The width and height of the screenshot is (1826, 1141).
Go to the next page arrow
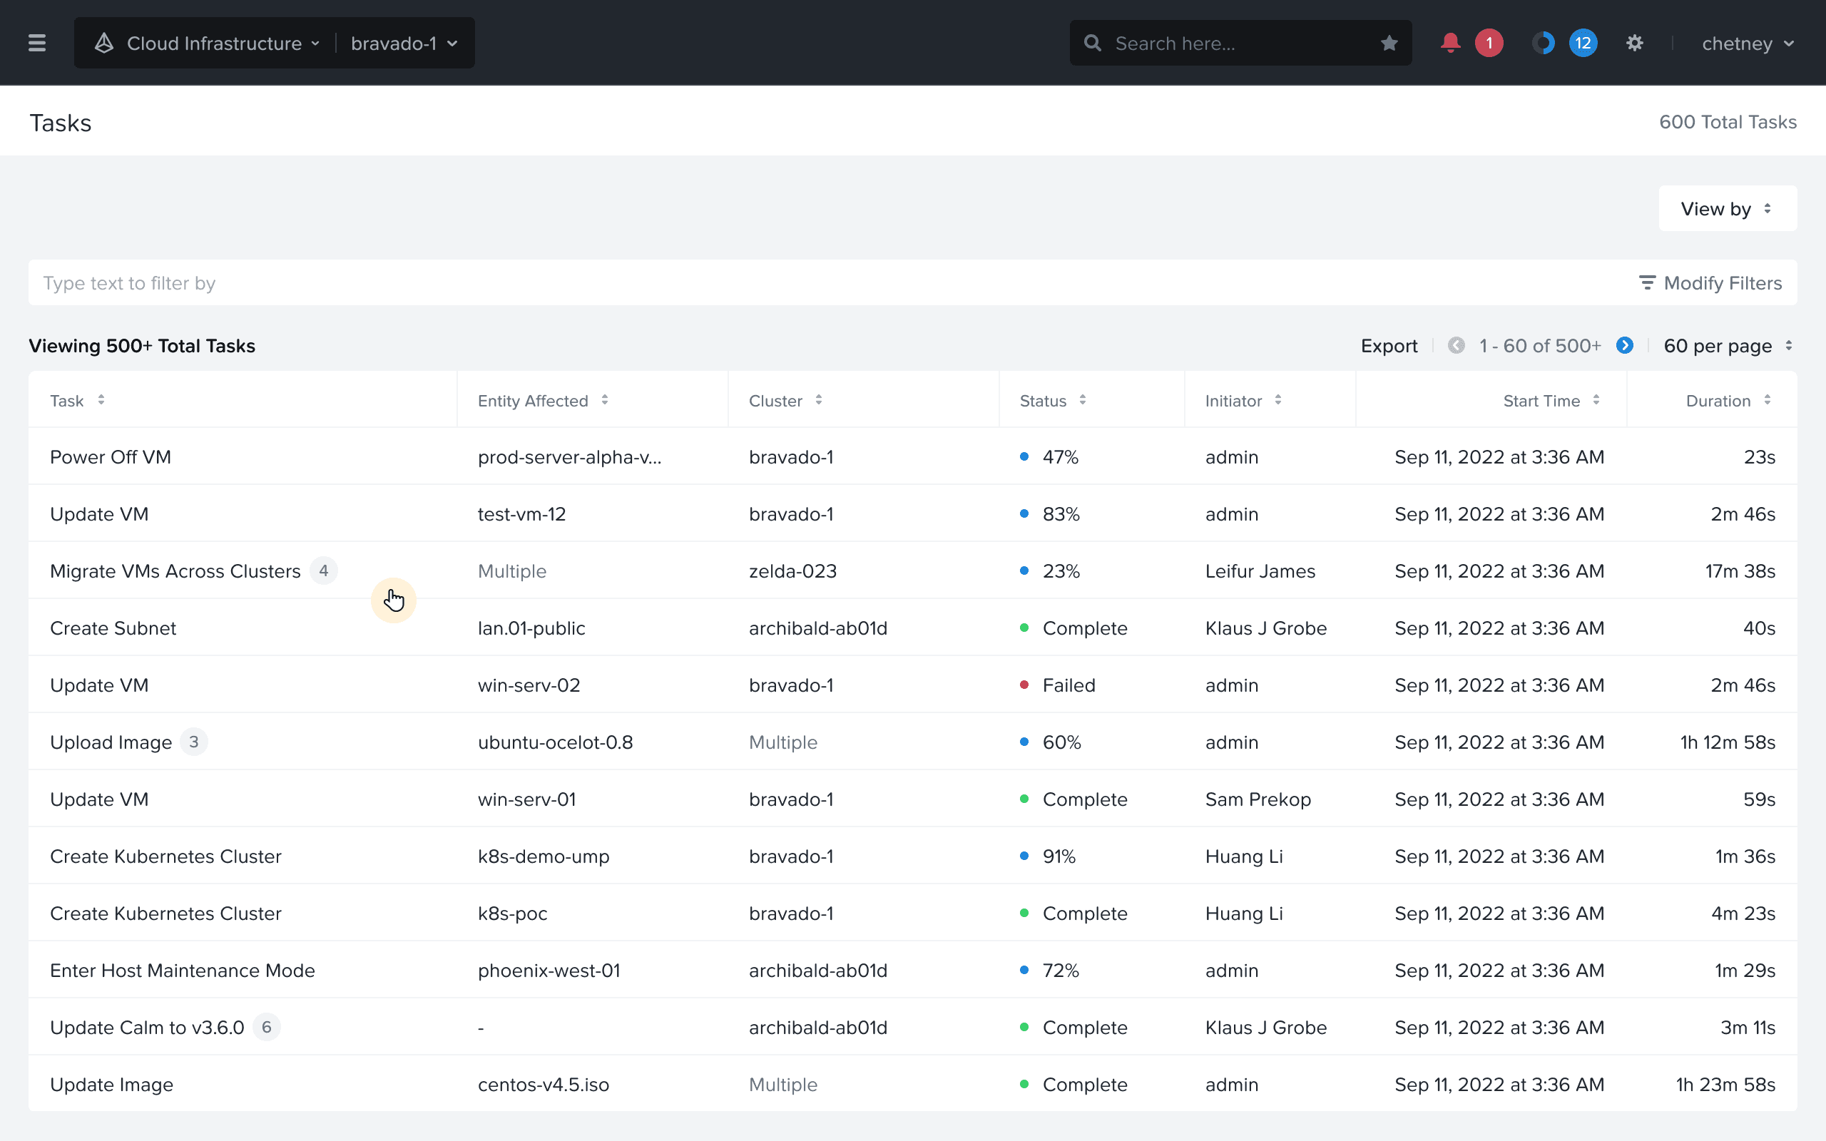point(1625,346)
